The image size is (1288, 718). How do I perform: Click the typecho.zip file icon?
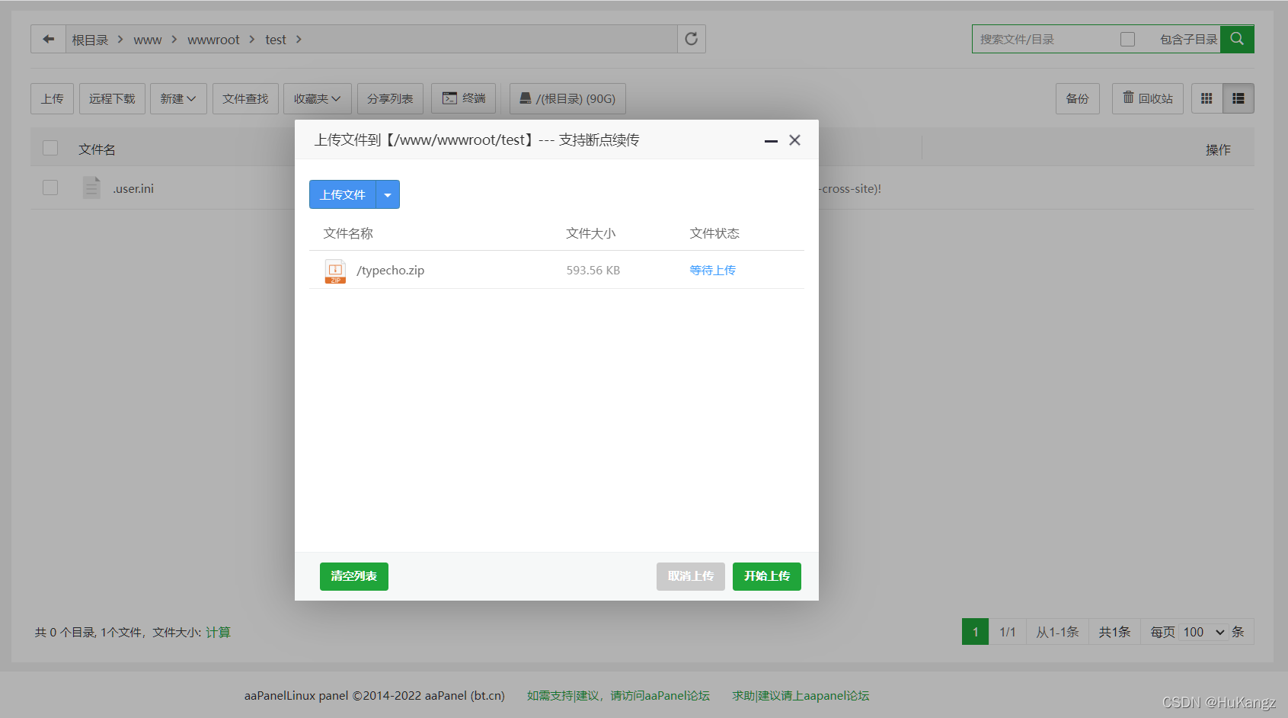point(335,271)
